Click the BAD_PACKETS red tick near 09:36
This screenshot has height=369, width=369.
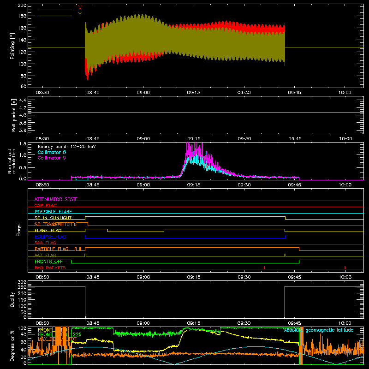click(x=264, y=268)
